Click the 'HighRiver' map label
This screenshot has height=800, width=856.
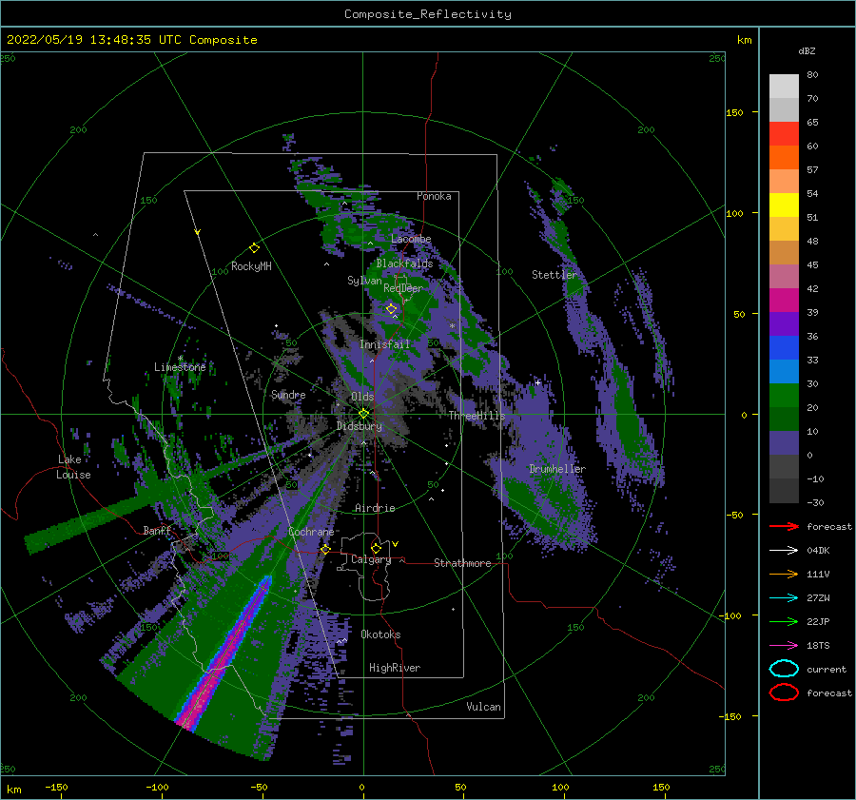click(395, 668)
